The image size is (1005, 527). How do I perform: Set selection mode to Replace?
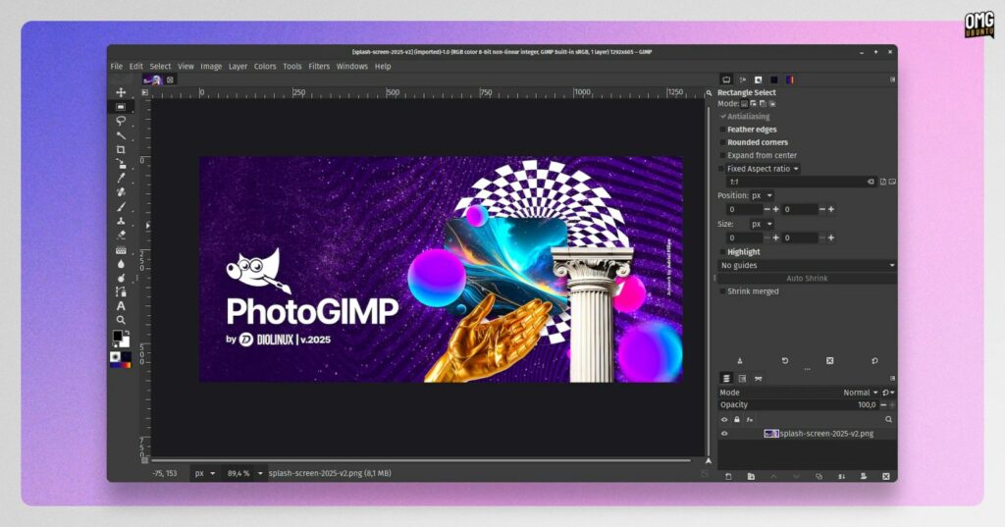coord(744,103)
